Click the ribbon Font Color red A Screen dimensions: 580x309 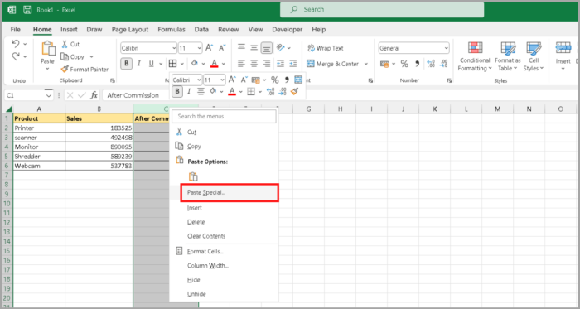214,64
